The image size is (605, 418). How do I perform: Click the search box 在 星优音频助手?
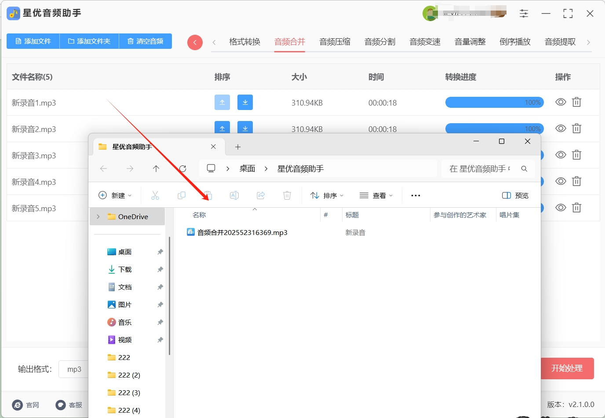[488, 169]
